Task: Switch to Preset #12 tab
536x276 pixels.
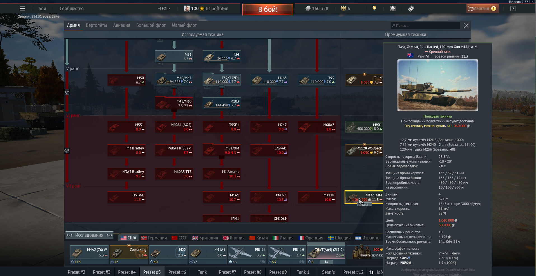Action: 354,272
